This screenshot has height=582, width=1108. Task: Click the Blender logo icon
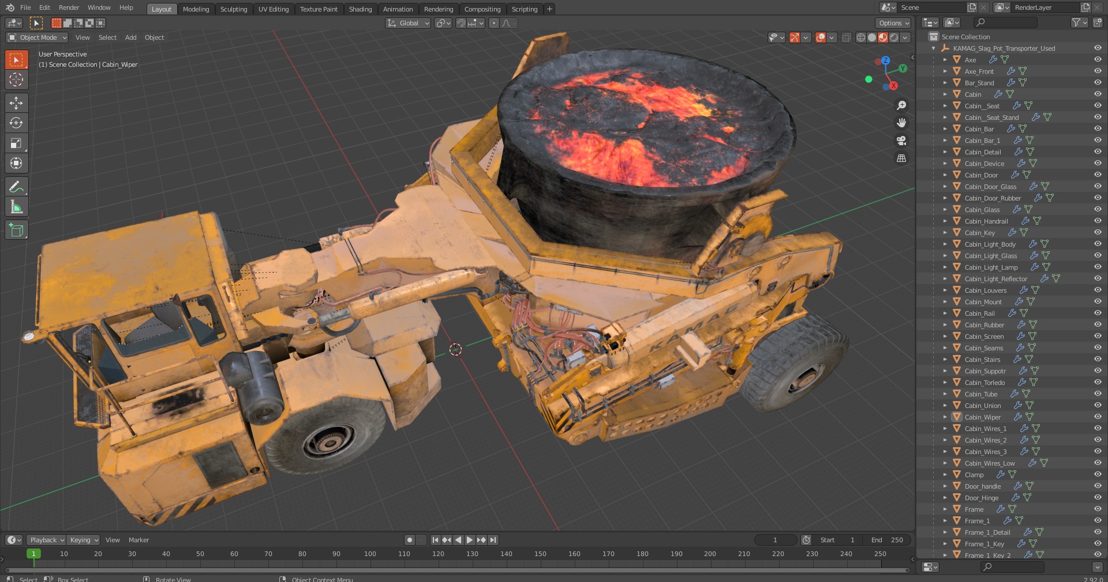(x=10, y=7)
